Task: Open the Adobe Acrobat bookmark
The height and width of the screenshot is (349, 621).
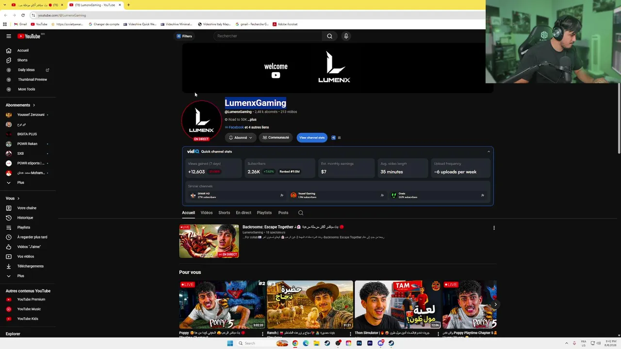Action: pyautogui.click(x=285, y=24)
